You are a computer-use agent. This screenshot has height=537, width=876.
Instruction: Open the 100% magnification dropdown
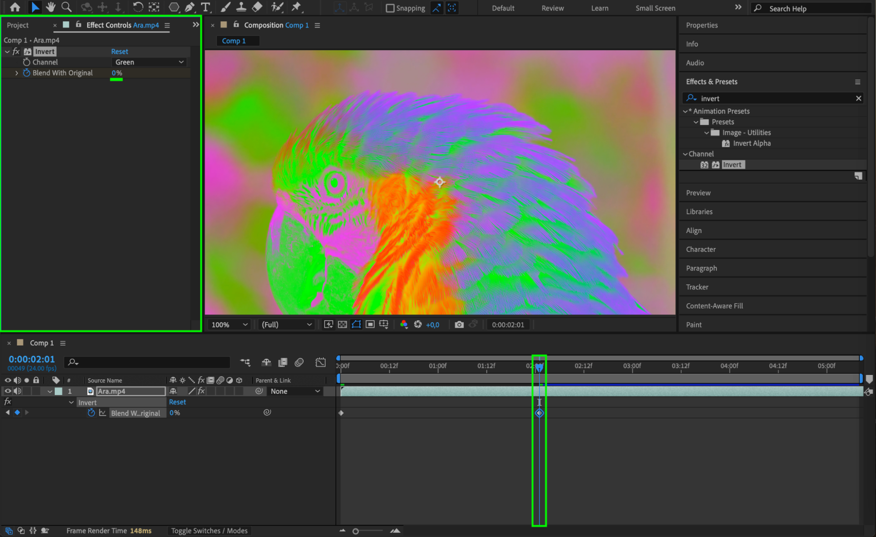pos(229,325)
